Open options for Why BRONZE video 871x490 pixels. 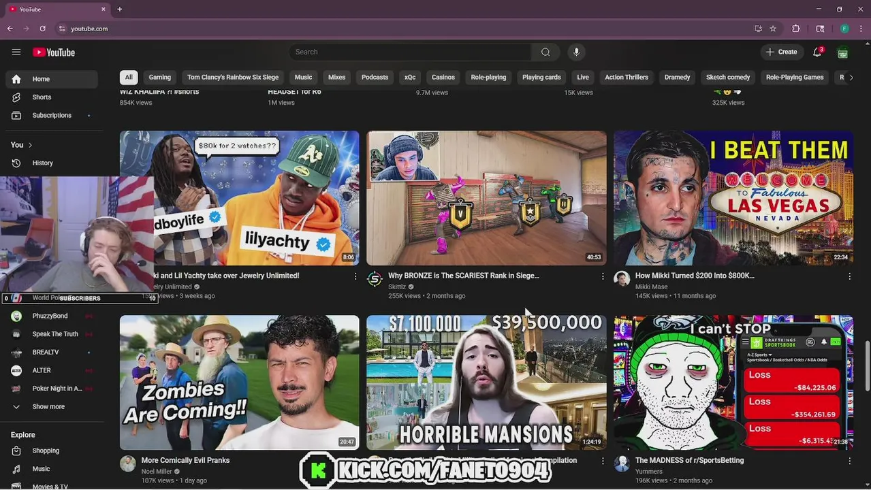click(x=603, y=276)
